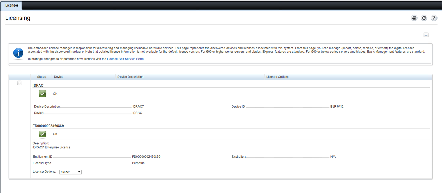Collapse the info panel with the eject-style arrow
The width and height of the screenshot is (442, 193).
426,35
